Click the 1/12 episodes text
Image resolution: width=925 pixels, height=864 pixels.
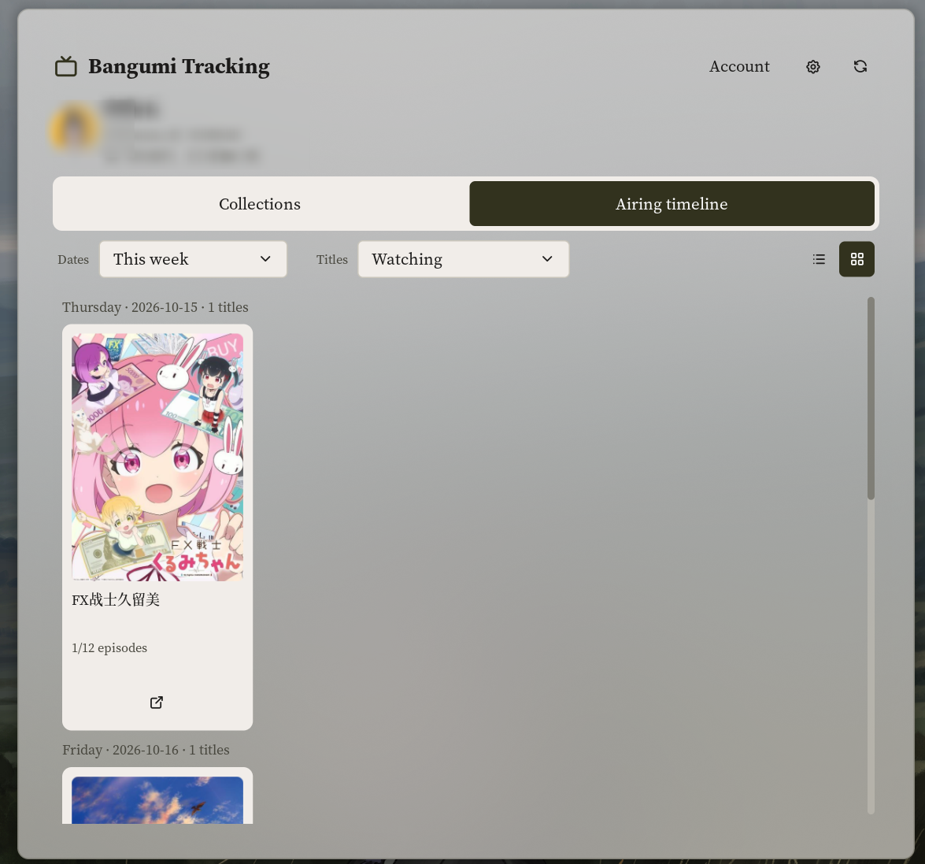pos(109,648)
